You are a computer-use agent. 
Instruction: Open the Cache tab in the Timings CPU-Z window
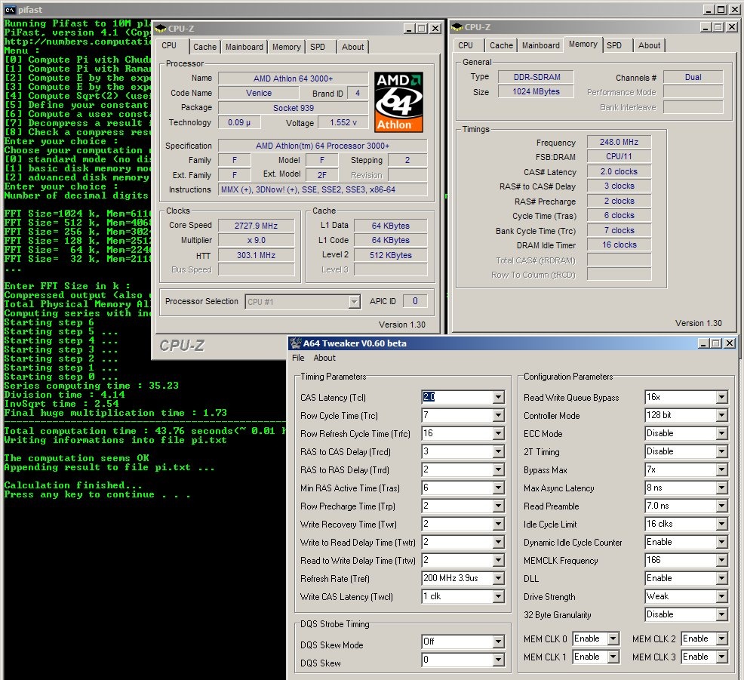coord(501,45)
